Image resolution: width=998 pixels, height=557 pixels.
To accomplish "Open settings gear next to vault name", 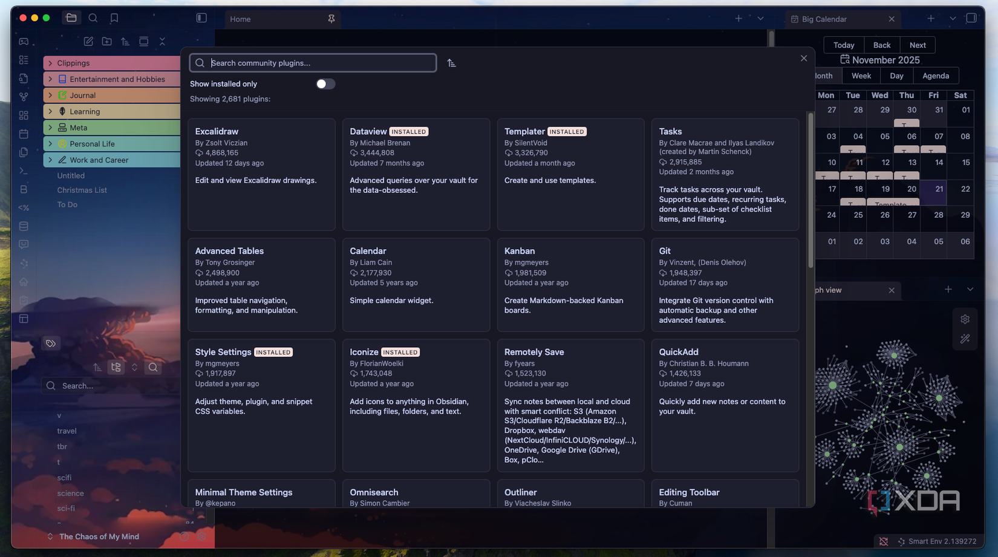I will tap(202, 536).
